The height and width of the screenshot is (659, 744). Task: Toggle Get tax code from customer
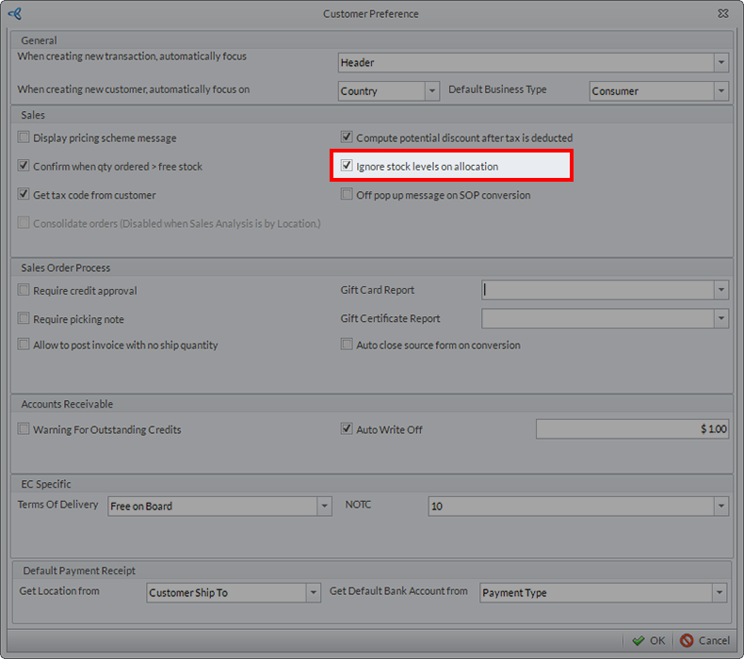tap(24, 195)
